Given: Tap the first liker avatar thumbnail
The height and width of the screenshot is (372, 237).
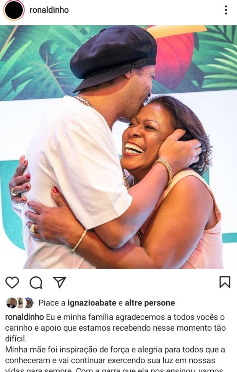Looking at the screenshot, I should [x=11, y=303].
